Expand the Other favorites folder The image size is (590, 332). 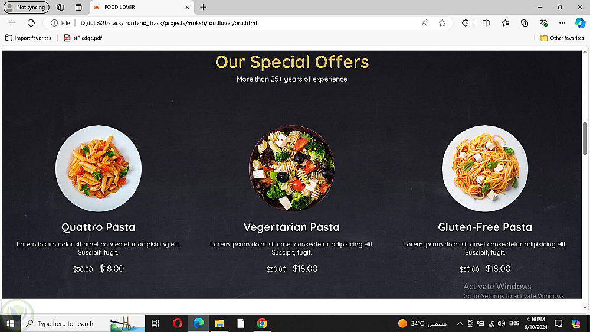click(562, 38)
